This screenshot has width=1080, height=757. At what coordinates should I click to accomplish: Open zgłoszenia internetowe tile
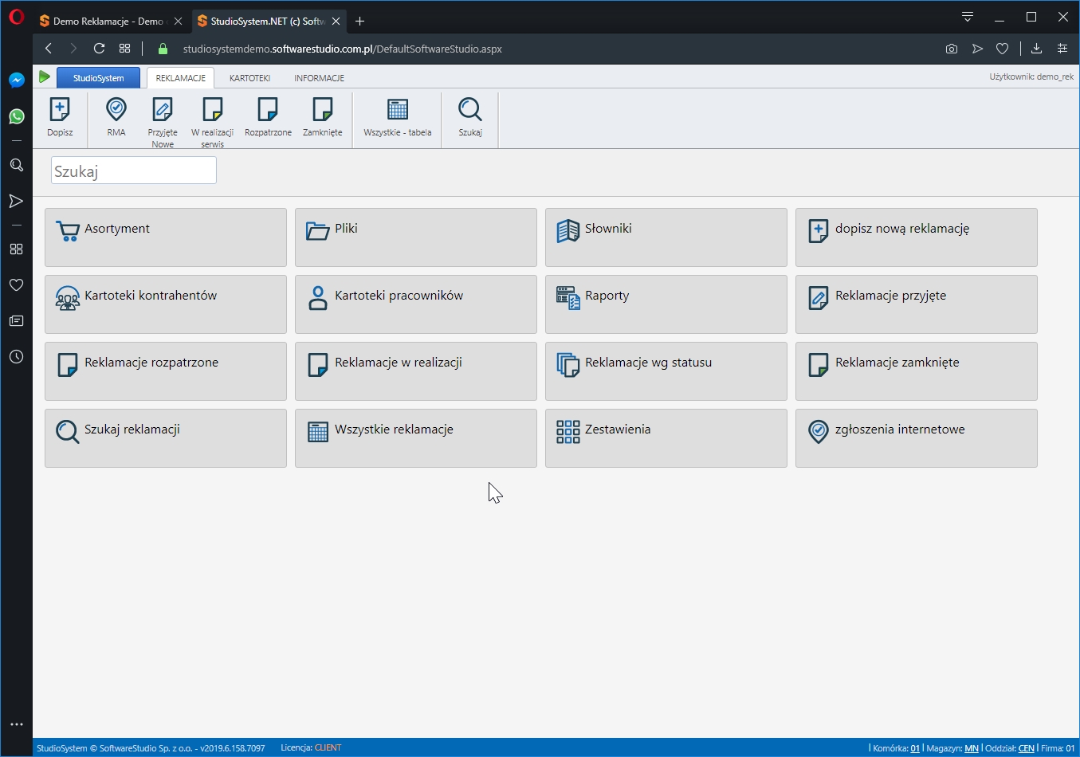[x=916, y=438]
